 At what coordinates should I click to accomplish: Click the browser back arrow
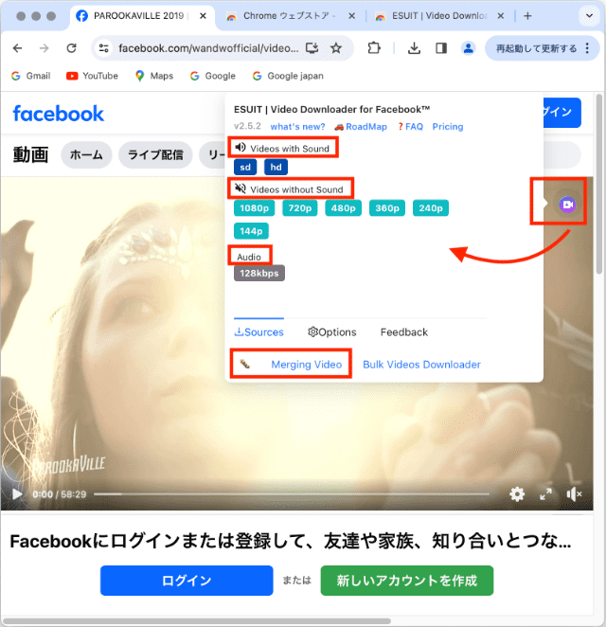point(18,48)
